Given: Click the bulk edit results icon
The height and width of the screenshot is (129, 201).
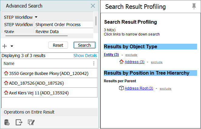Looking at the screenshot, I should 31,122.
